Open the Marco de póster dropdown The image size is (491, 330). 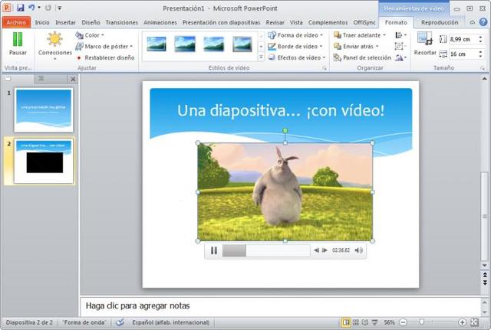(x=104, y=47)
